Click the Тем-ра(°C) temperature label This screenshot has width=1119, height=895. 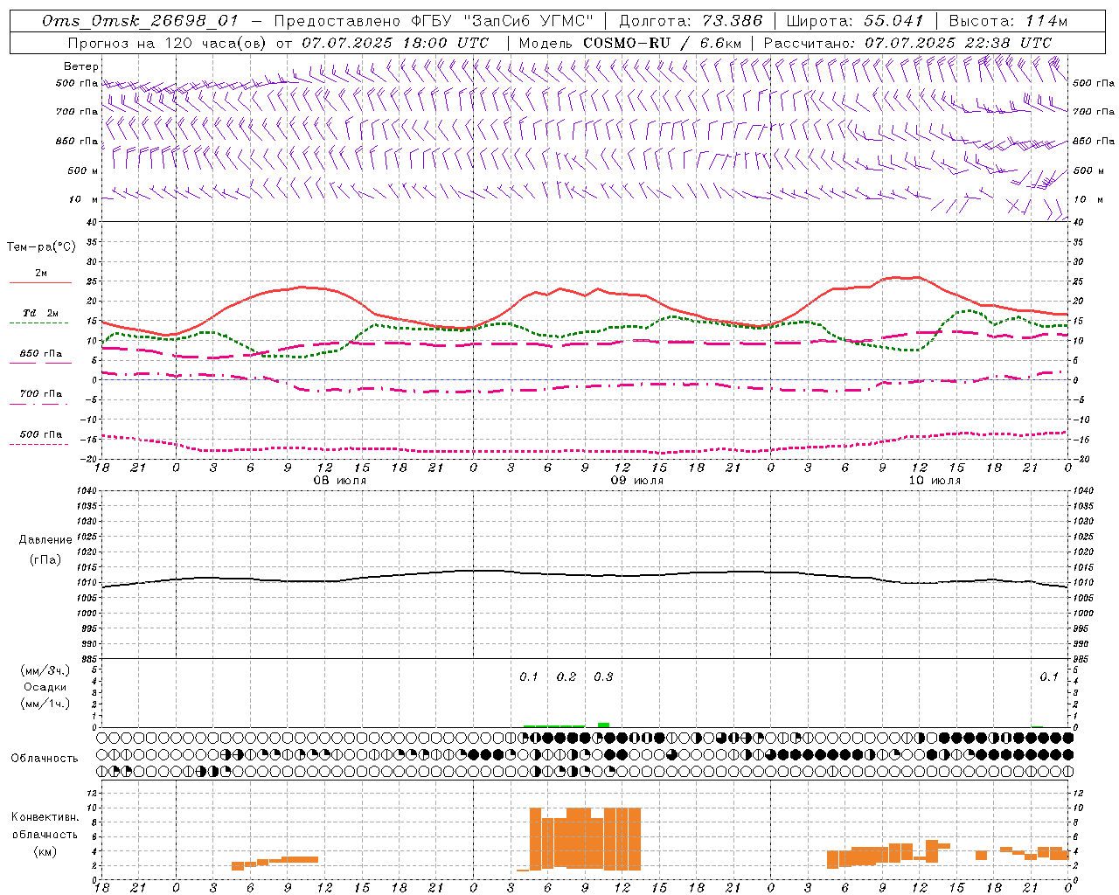(x=41, y=247)
